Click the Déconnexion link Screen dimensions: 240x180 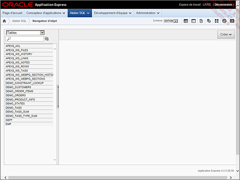[x=223, y=4]
